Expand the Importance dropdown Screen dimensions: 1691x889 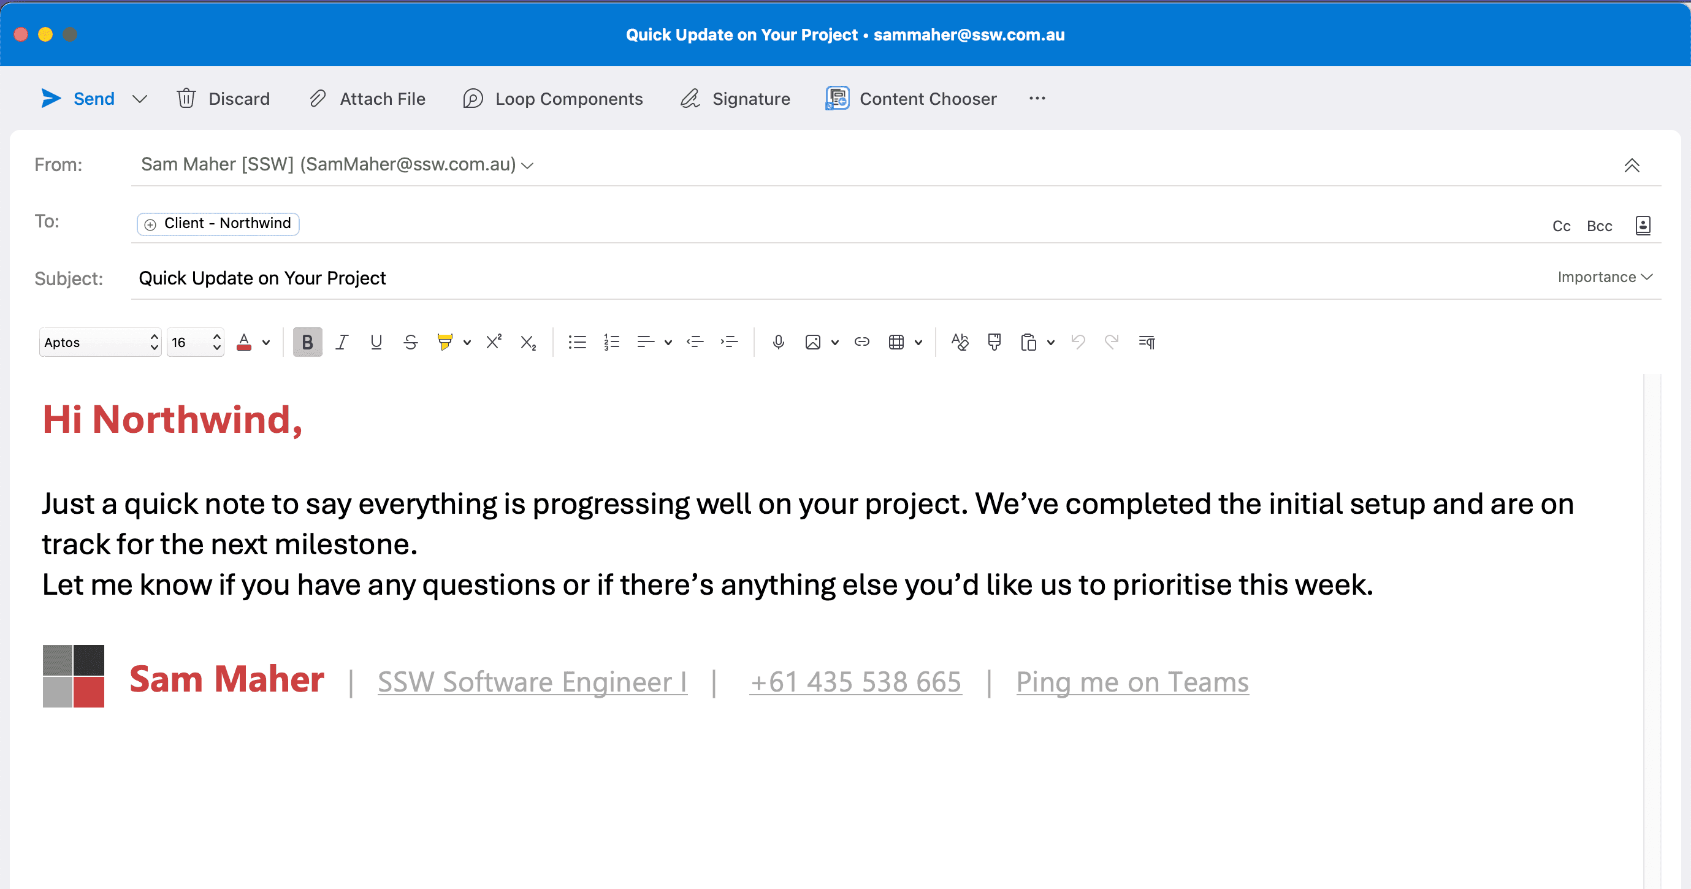(1605, 277)
